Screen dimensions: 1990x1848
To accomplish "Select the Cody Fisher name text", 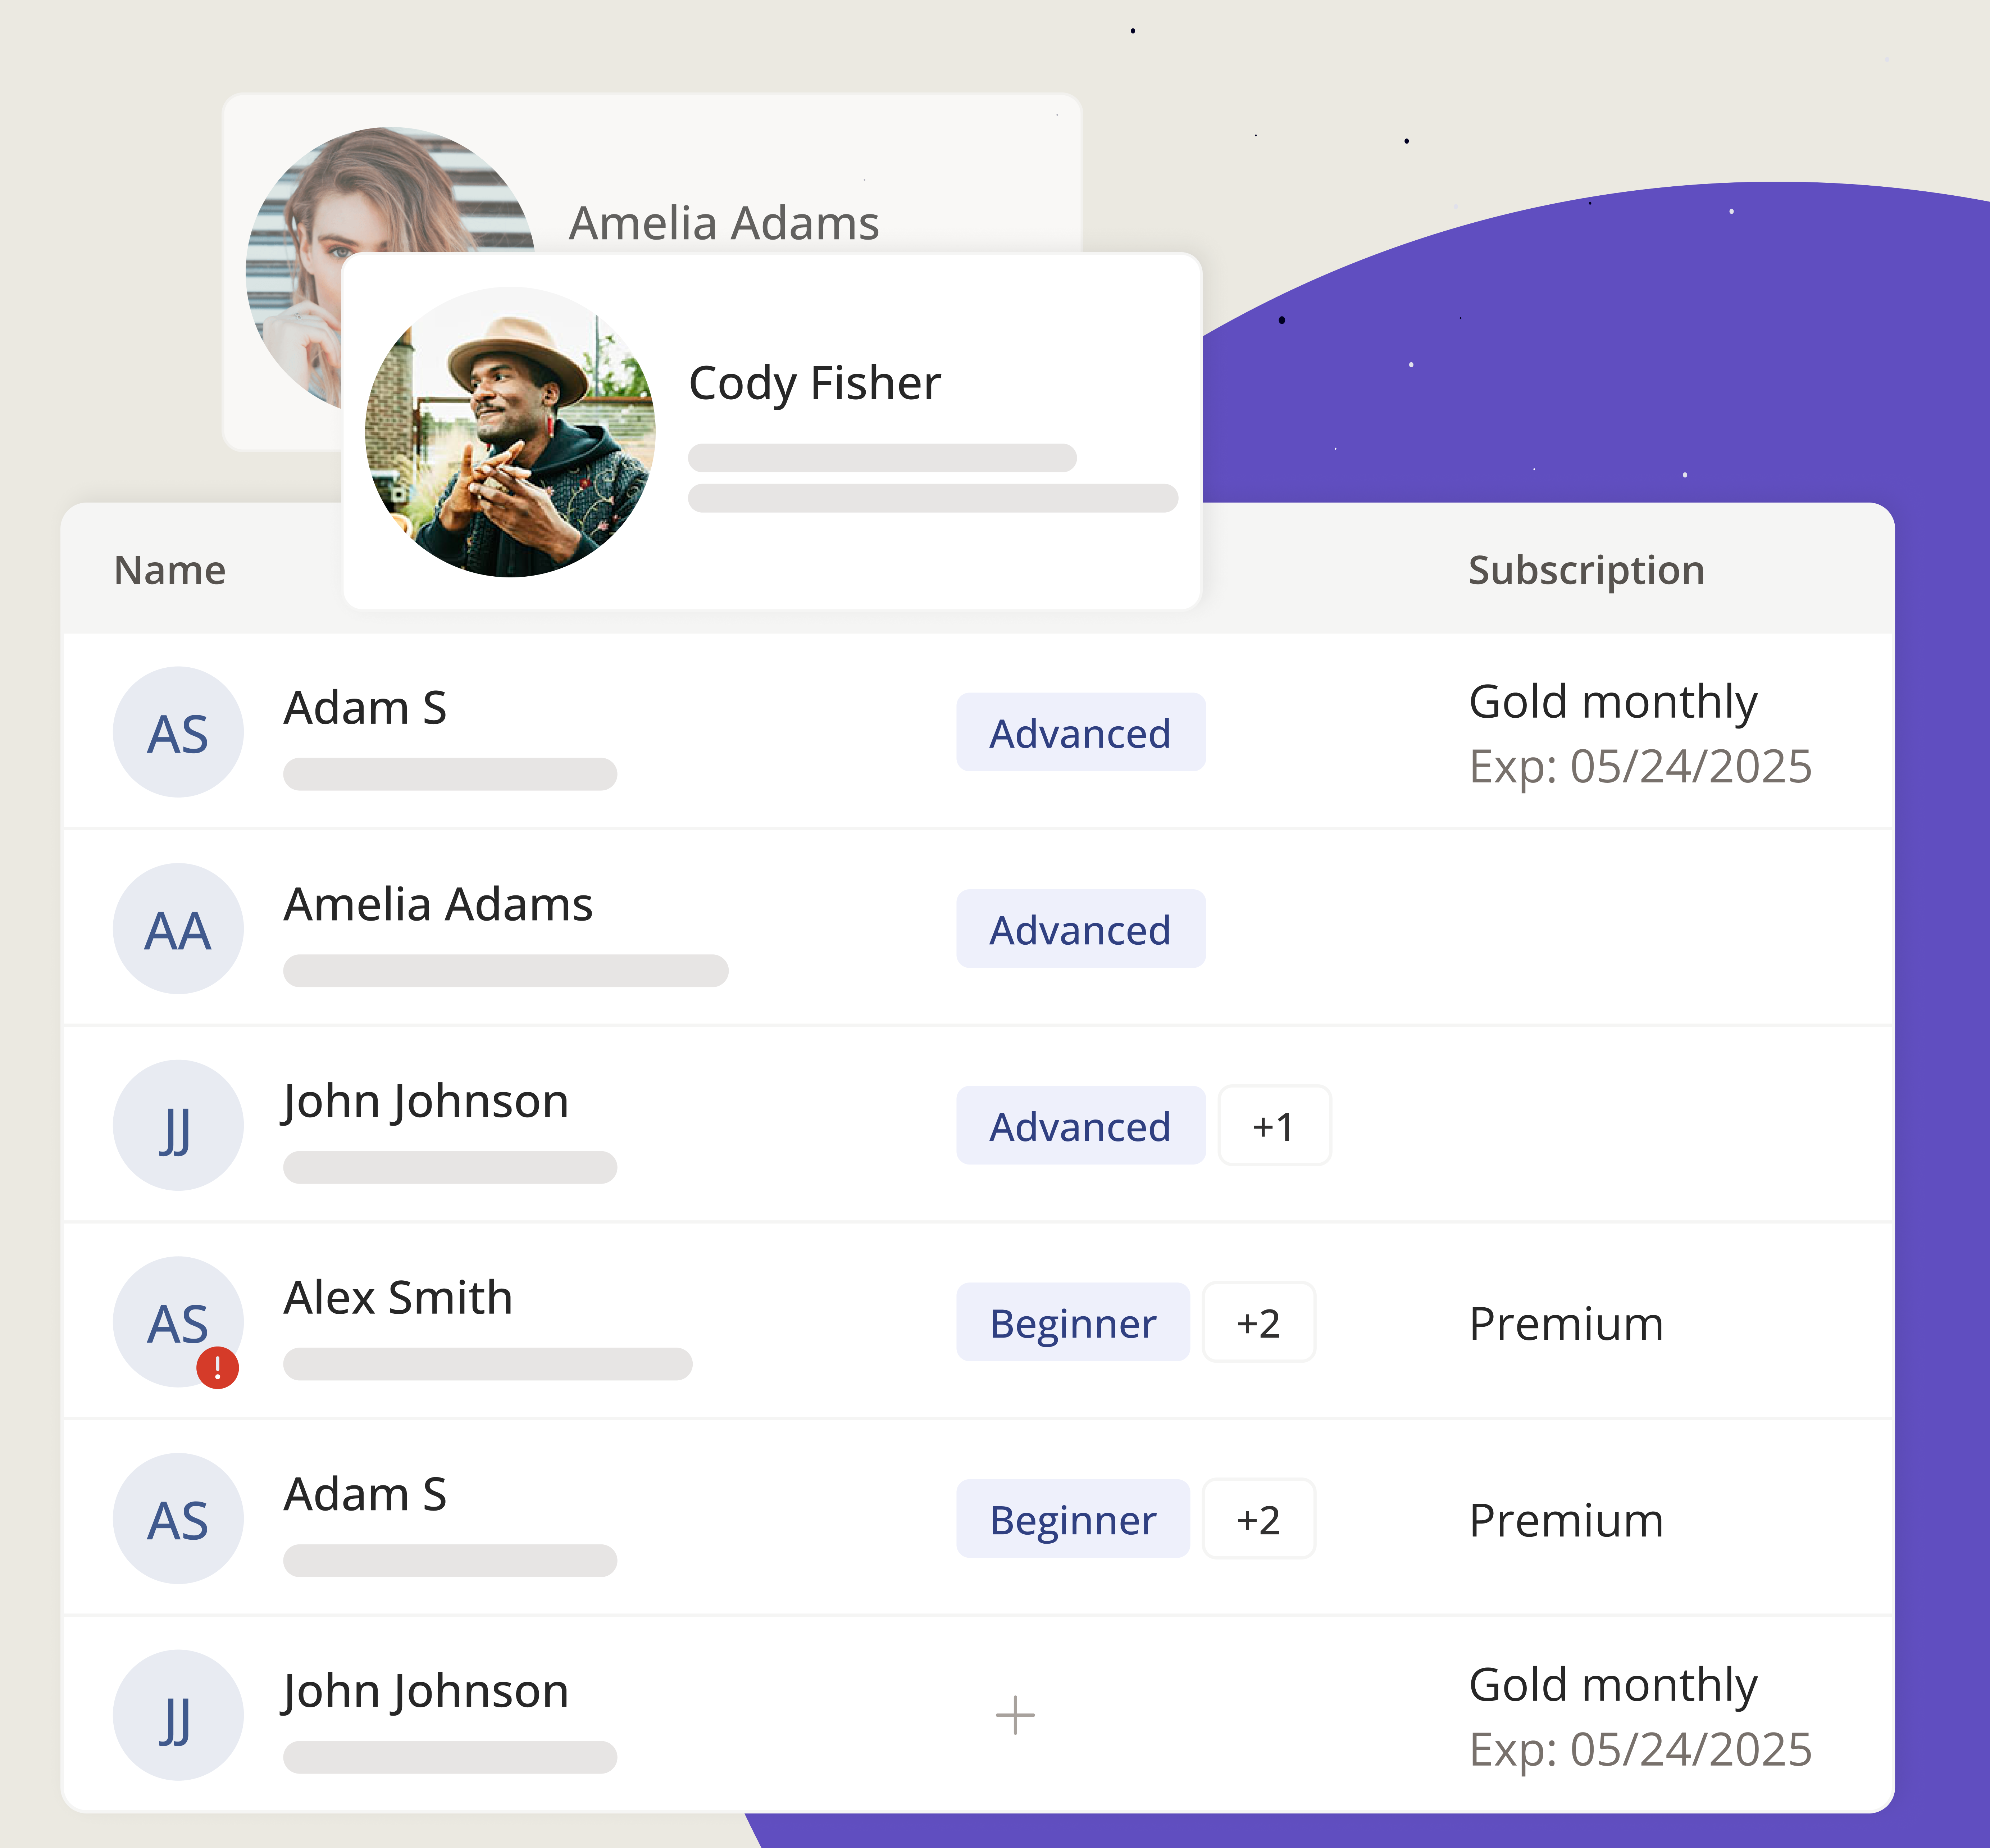I will click(x=815, y=384).
